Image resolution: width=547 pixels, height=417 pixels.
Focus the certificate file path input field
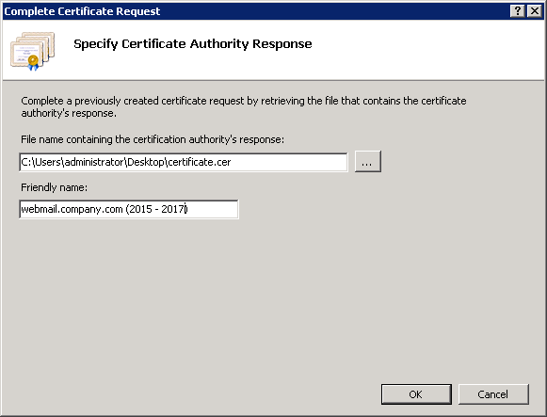(x=184, y=162)
